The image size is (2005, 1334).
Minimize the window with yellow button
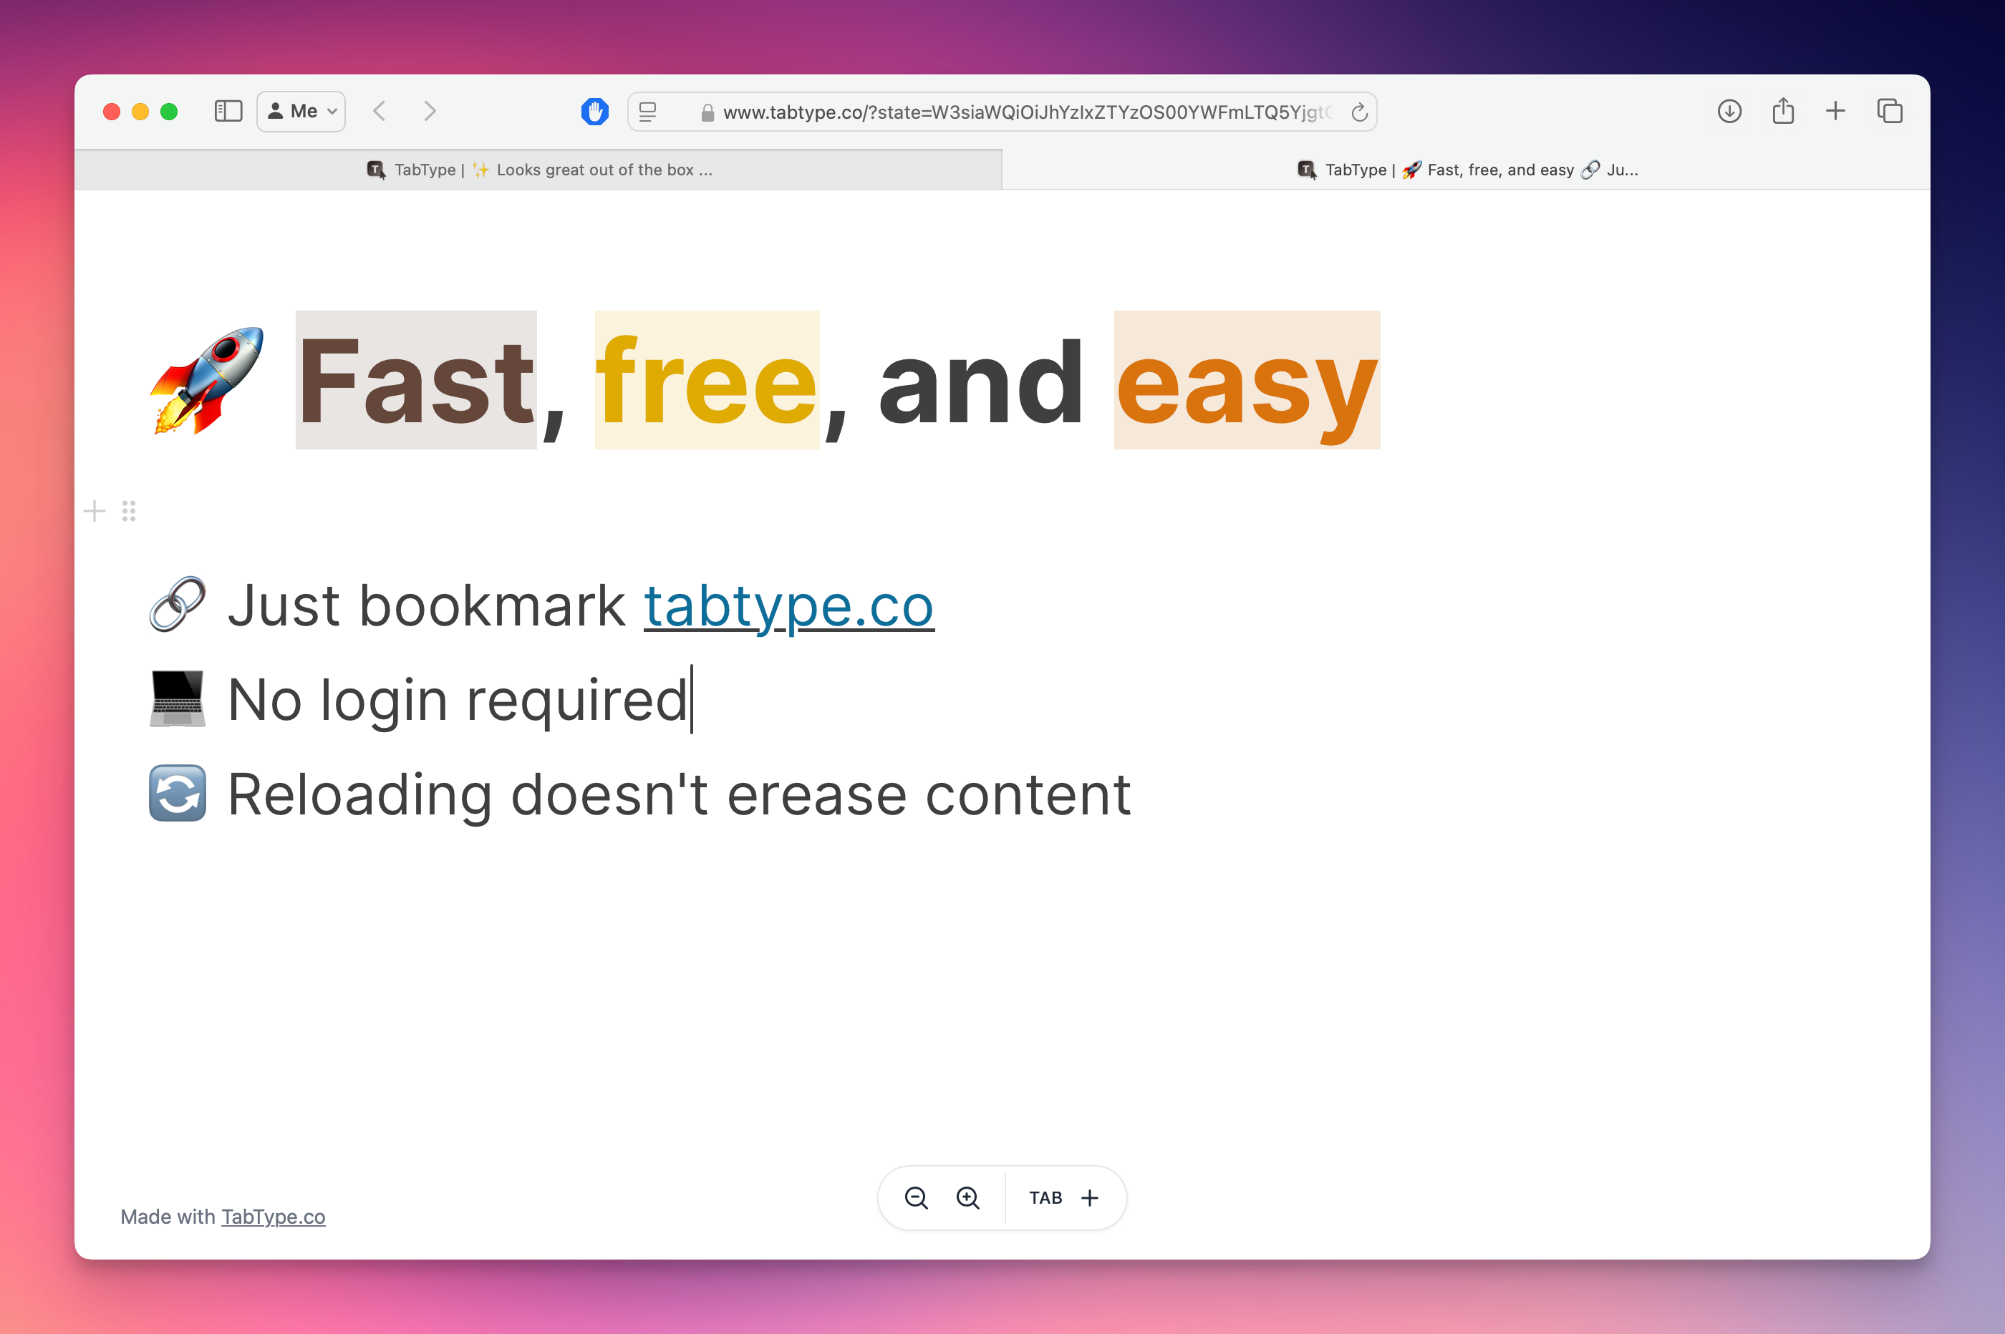pyautogui.click(x=140, y=112)
